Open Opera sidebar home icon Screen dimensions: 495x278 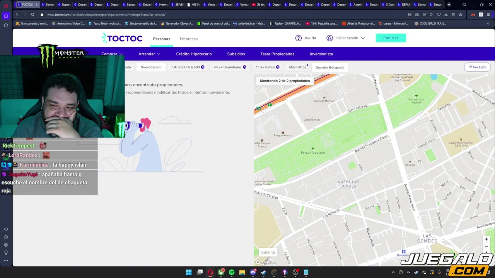(x=6, y=16)
